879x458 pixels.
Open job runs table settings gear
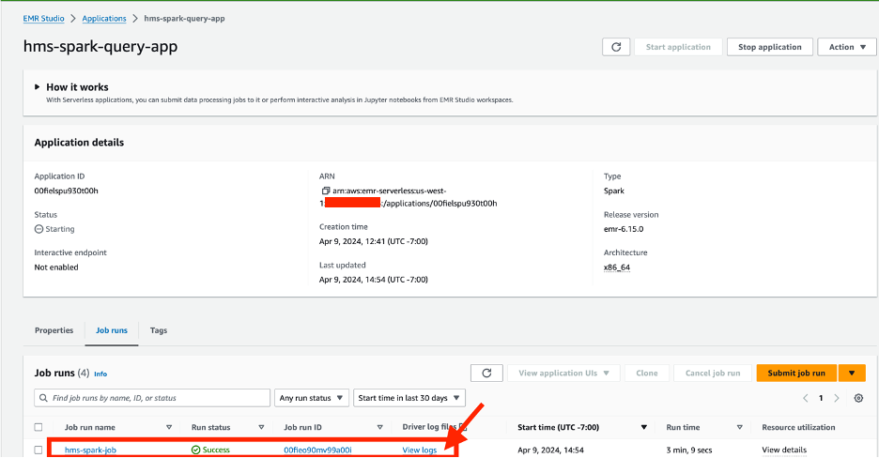point(858,398)
